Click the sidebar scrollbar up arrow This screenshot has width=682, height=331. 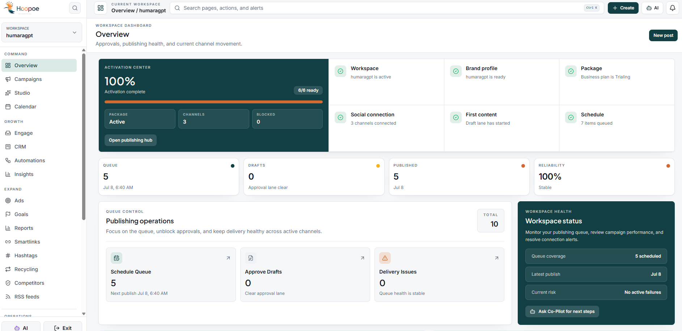(x=84, y=50)
